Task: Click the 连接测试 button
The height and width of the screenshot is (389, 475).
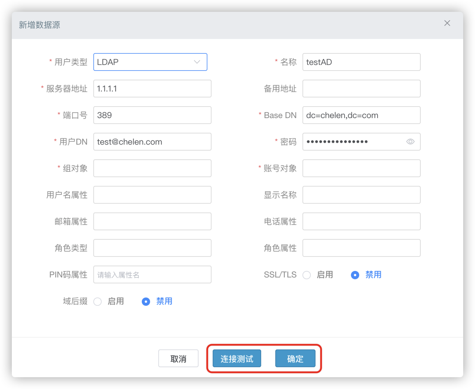Action: (237, 358)
